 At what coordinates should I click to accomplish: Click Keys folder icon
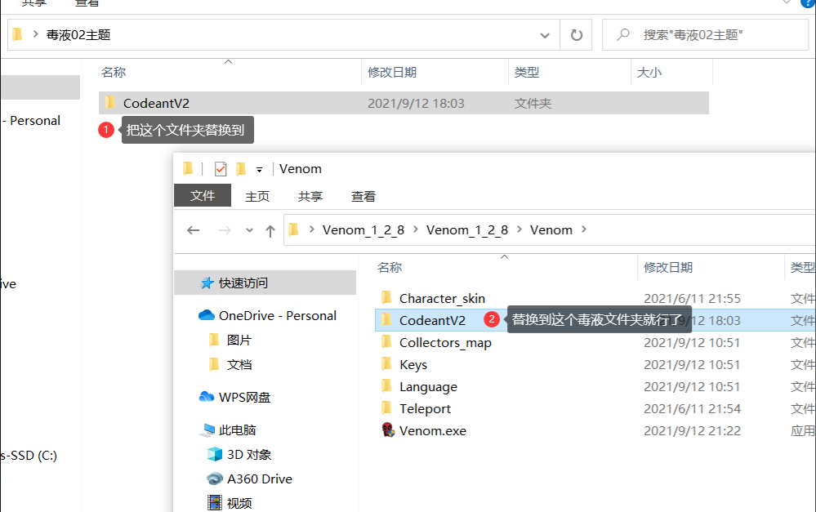click(x=386, y=363)
